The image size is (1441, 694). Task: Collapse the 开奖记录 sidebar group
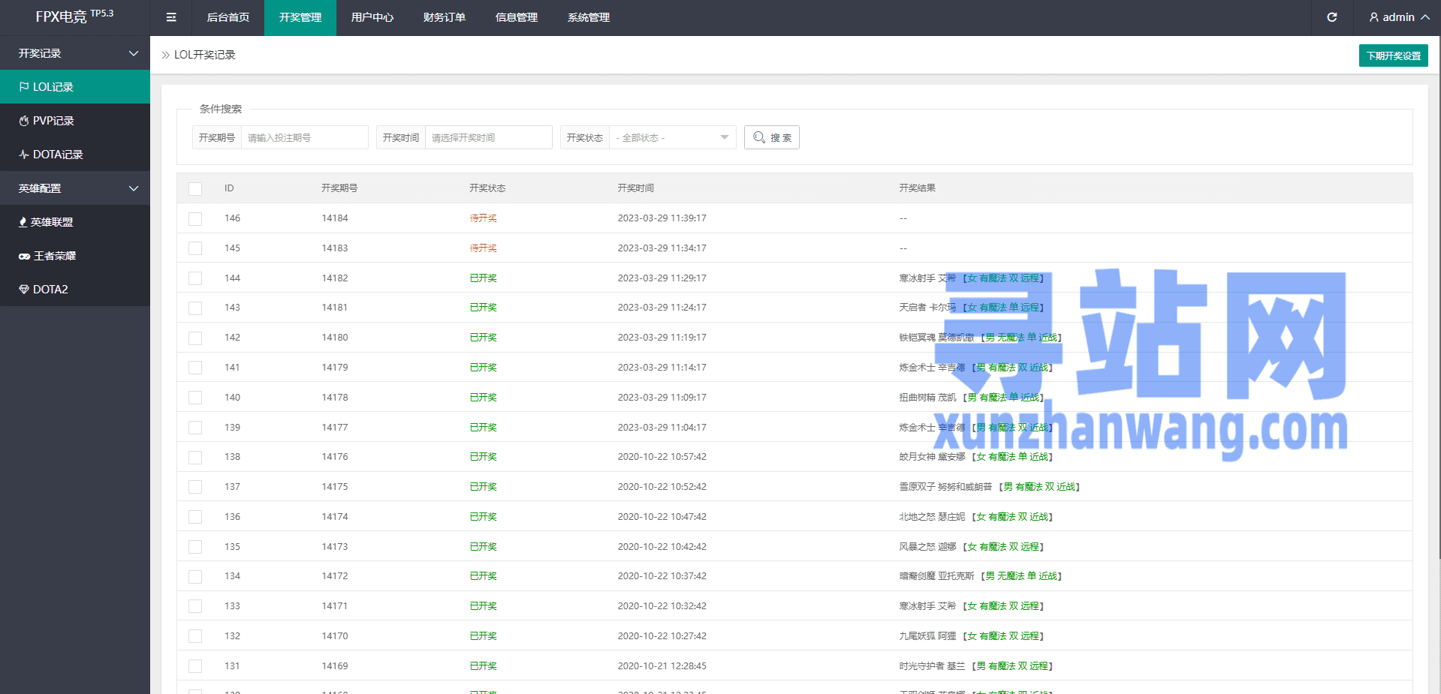(75, 53)
